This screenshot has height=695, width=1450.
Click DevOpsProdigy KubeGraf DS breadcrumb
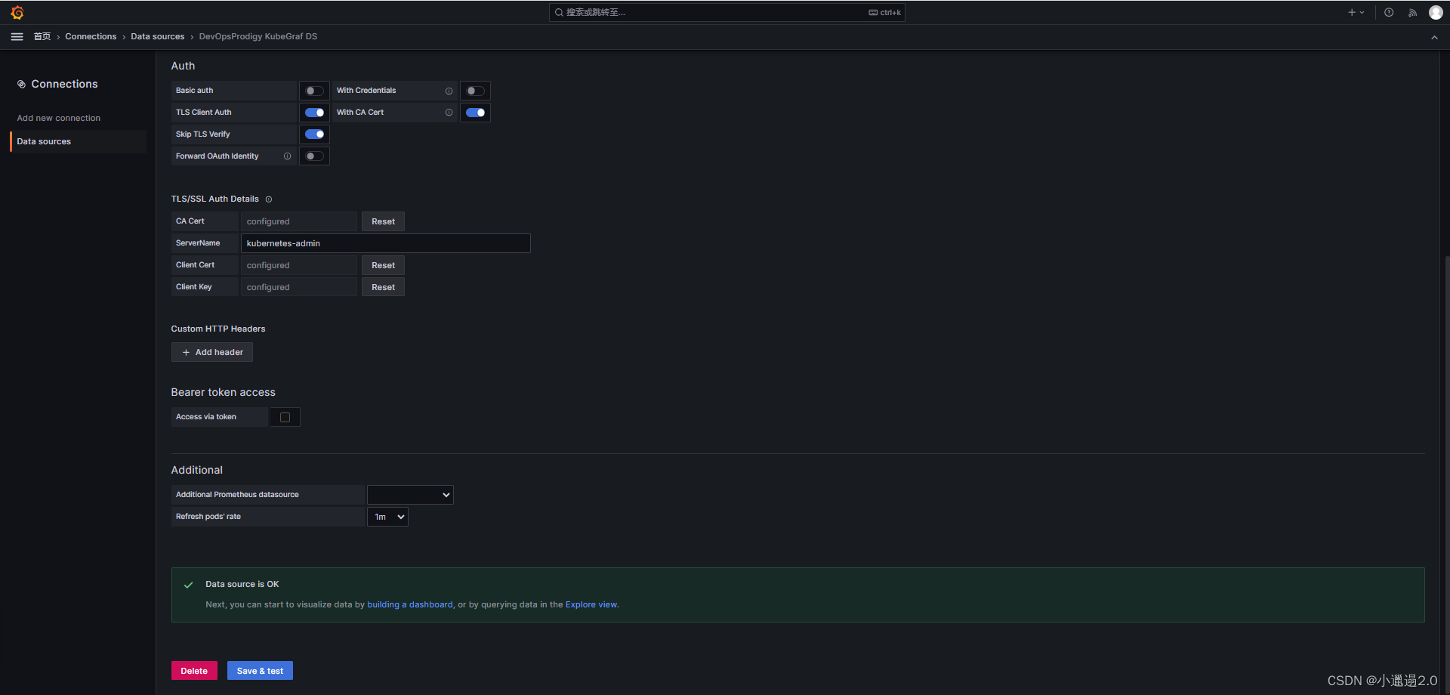click(x=258, y=36)
